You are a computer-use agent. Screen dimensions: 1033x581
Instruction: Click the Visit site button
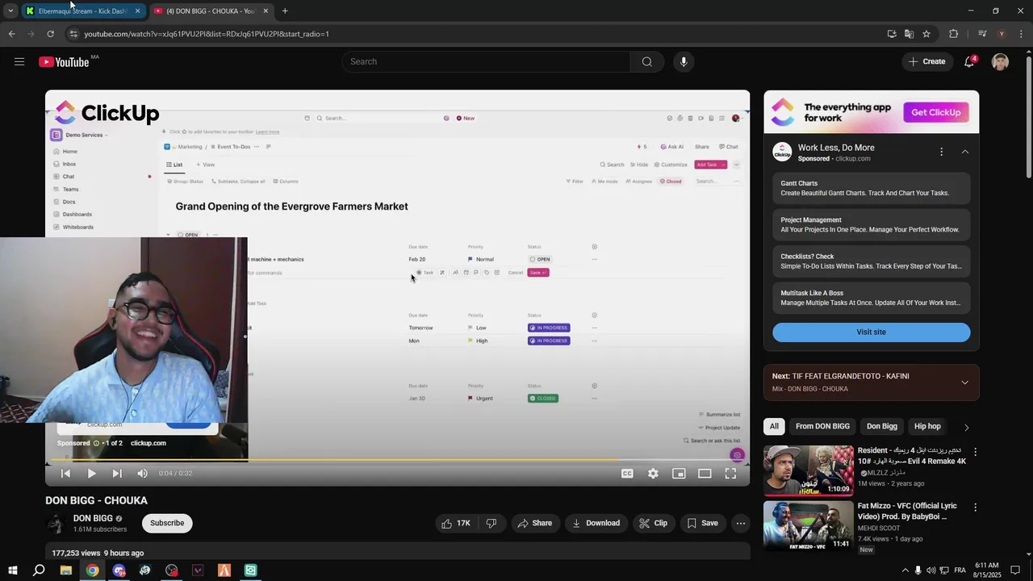(872, 332)
